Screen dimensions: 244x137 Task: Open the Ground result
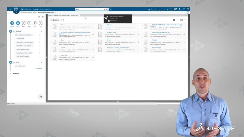point(63,48)
